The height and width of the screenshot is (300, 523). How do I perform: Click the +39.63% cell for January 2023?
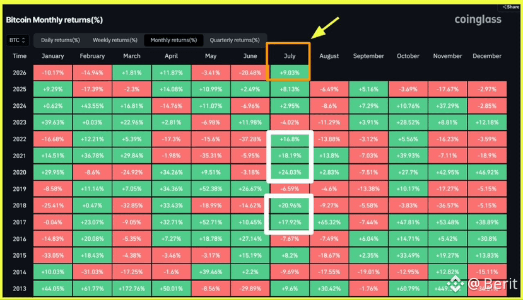(53, 122)
